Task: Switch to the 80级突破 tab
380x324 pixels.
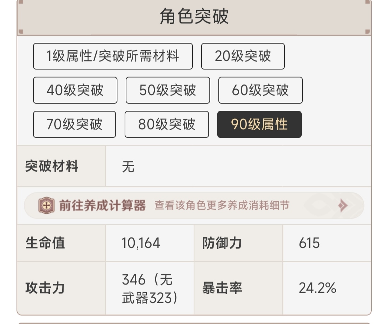Action: (x=167, y=124)
